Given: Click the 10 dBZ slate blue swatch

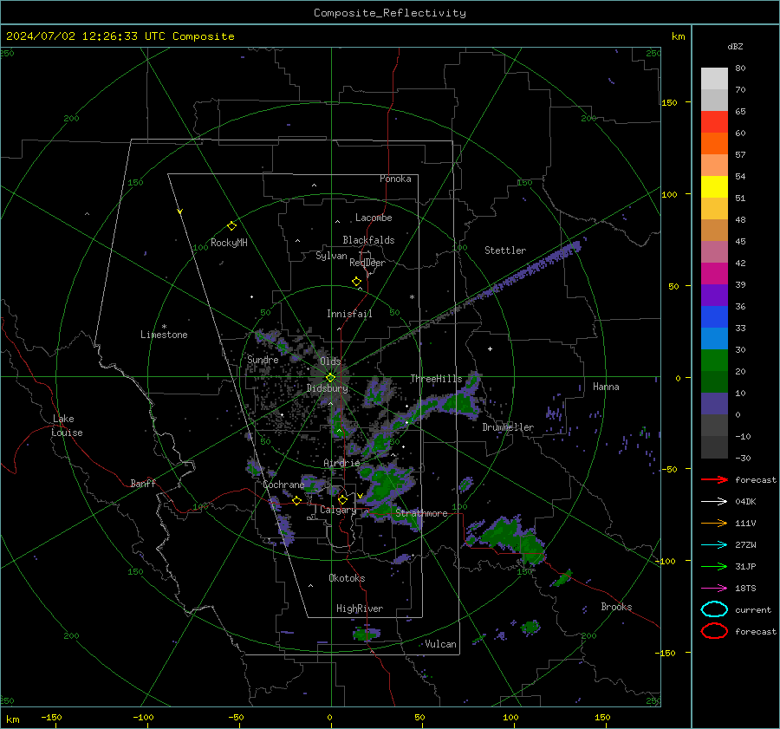Looking at the screenshot, I should click(714, 404).
